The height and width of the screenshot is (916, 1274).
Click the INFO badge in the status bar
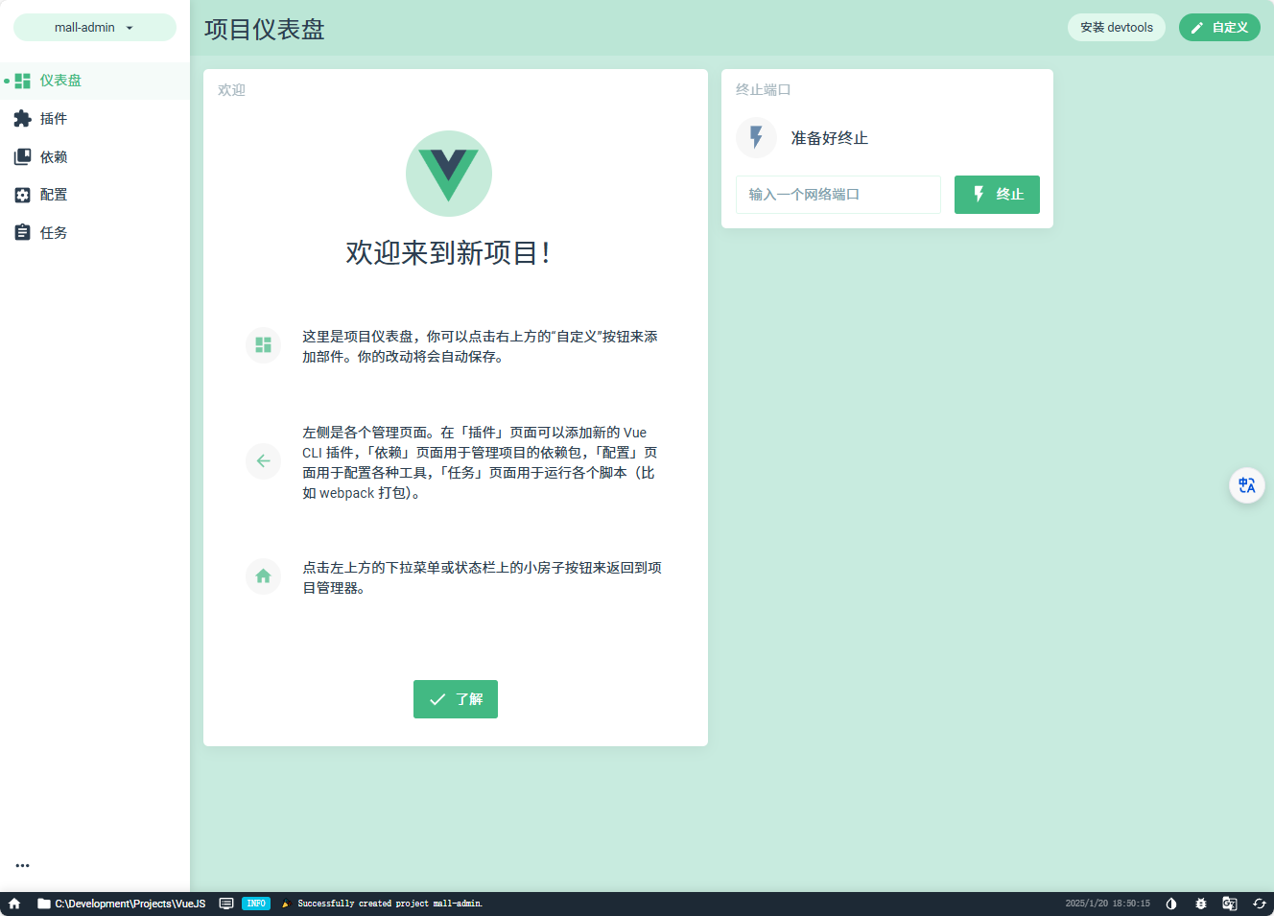click(256, 904)
